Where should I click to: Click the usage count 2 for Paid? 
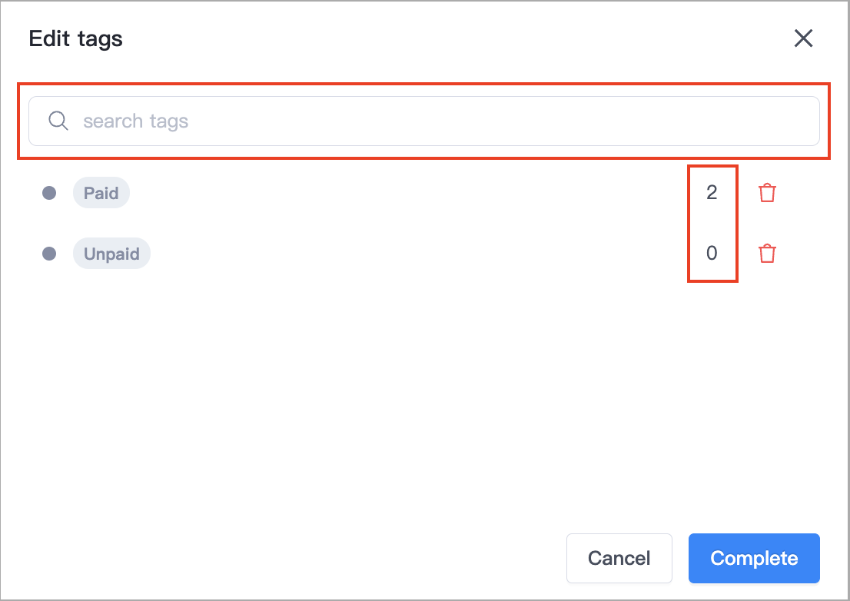(x=712, y=192)
